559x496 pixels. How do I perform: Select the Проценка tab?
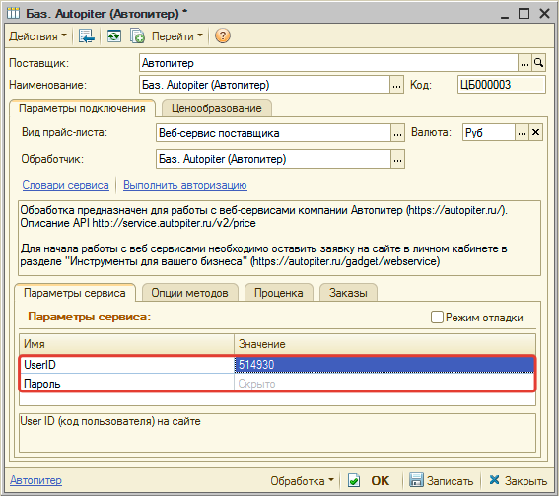(279, 293)
